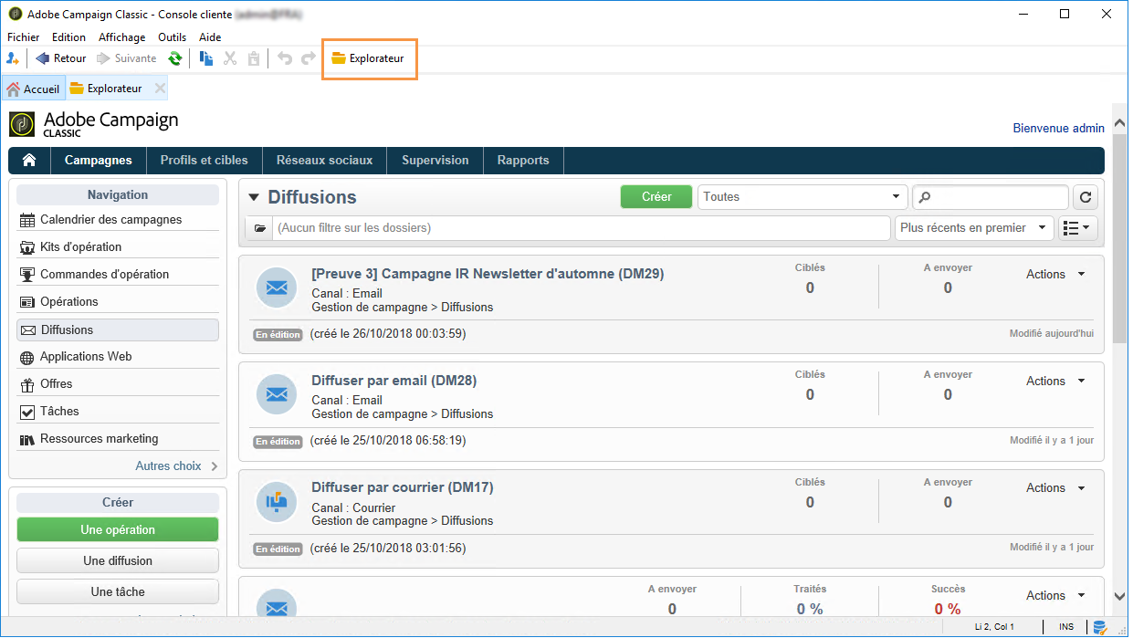This screenshot has height=638, width=1133.
Task: Click the green refresh icon in toolbar
Action: pyautogui.click(x=174, y=58)
